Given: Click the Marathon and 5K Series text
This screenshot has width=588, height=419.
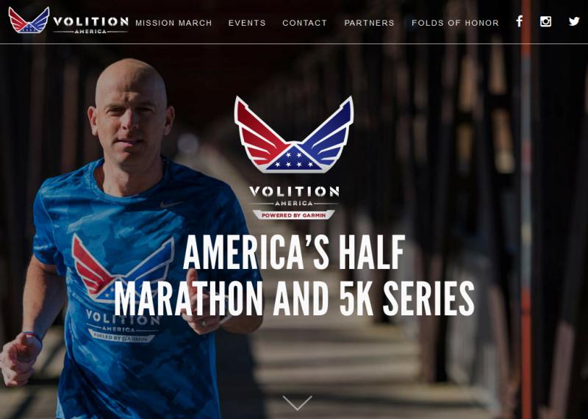Looking at the screenshot, I should click(x=295, y=298).
